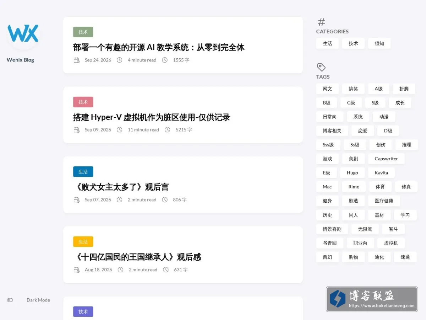
Task: Choose the Rime tag
Action: tap(354, 187)
